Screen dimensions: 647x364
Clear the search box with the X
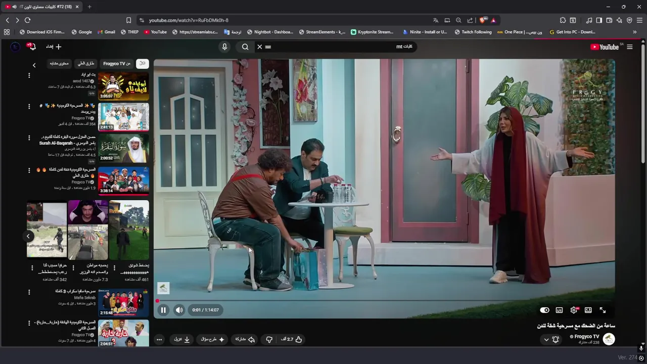tap(260, 47)
